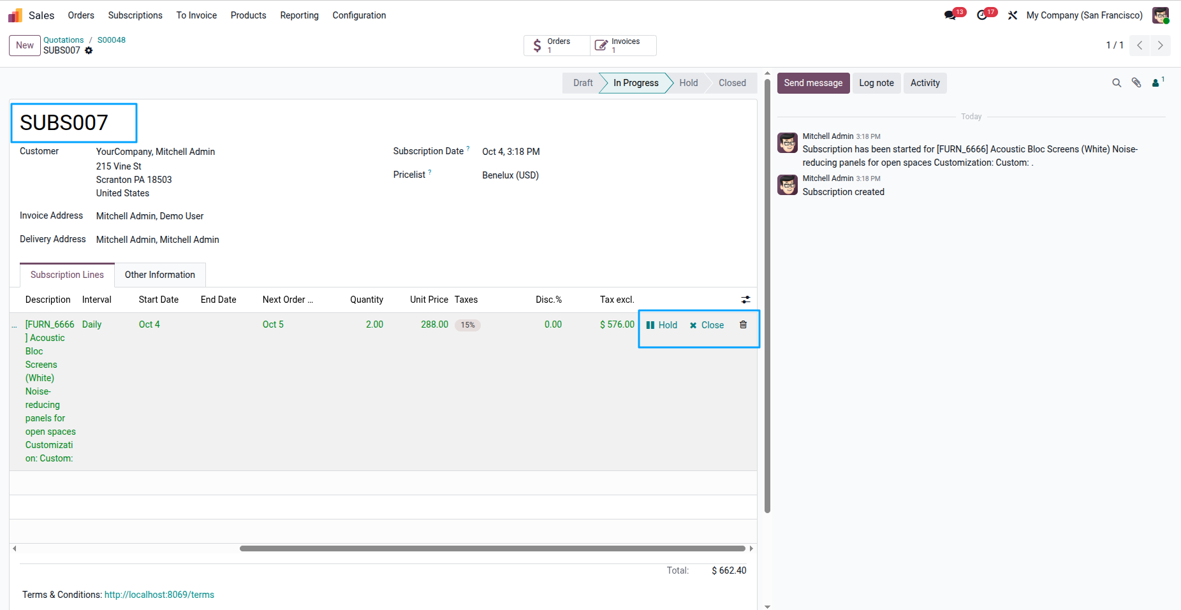Click the Description column header
This screenshot has width=1181, height=610.
click(x=48, y=300)
